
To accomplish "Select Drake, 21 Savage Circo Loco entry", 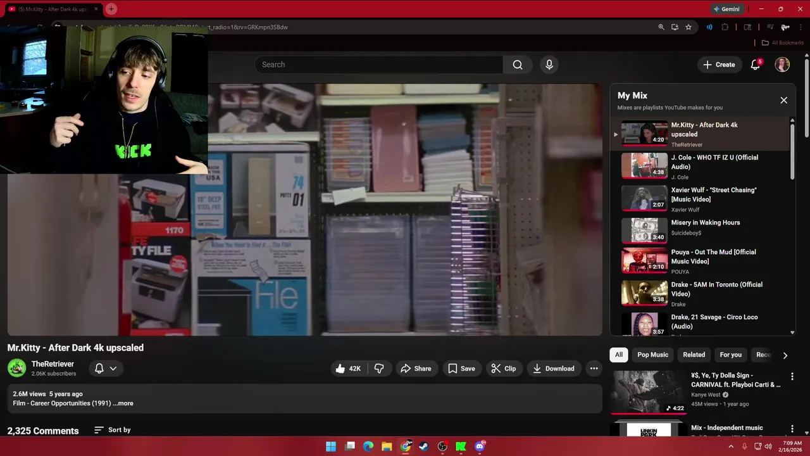I will (699, 324).
